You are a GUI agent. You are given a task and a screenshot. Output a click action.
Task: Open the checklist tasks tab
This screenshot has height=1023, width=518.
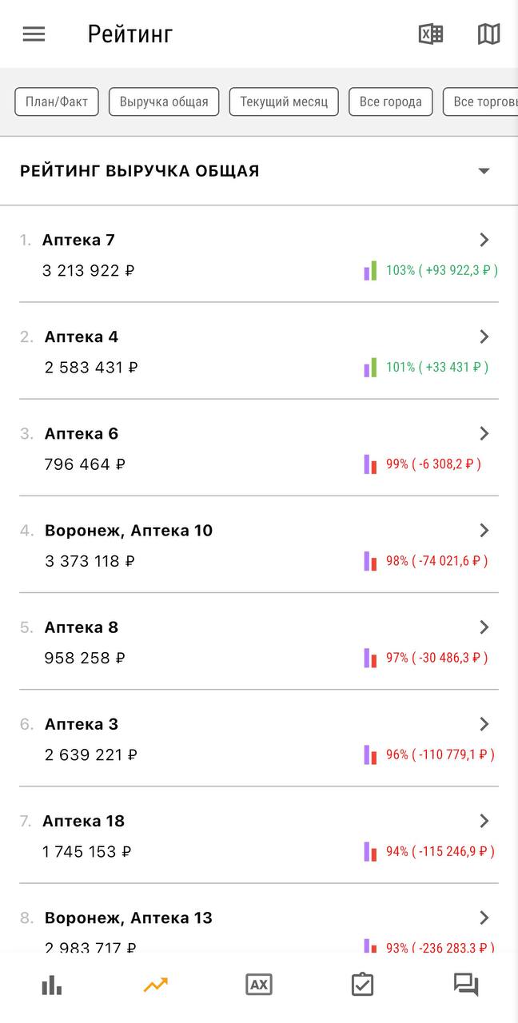tap(362, 985)
